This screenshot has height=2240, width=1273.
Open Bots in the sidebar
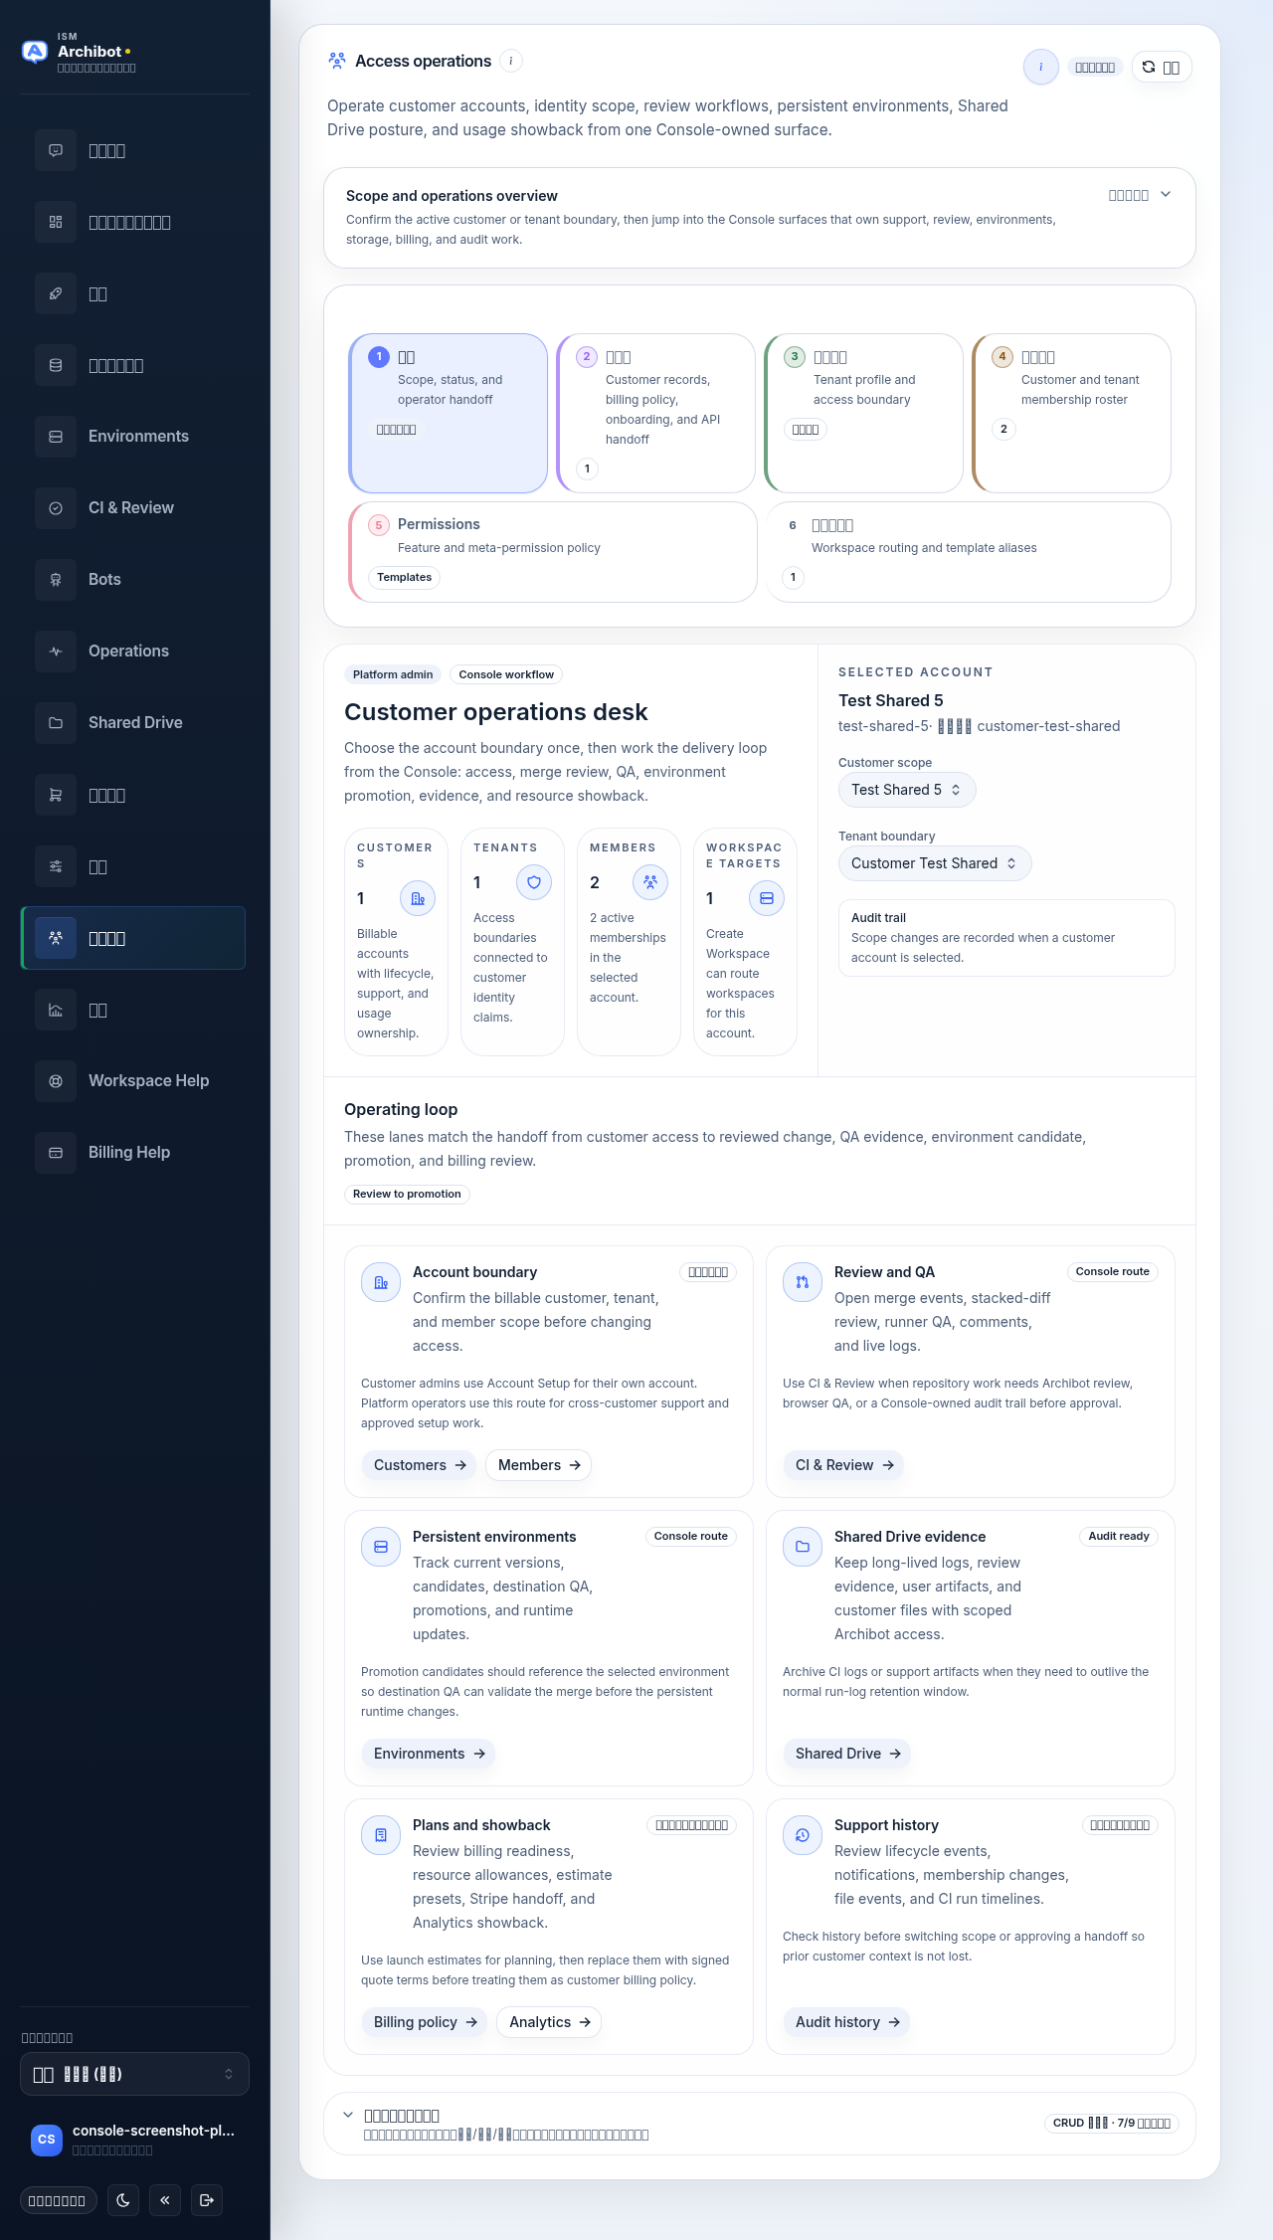133,580
